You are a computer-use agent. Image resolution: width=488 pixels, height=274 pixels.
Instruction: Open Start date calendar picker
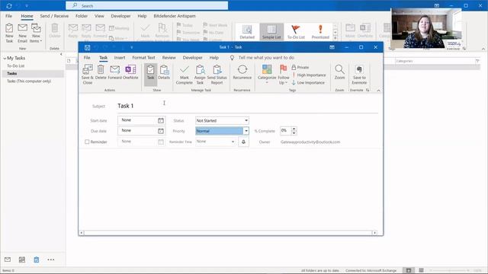click(161, 120)
